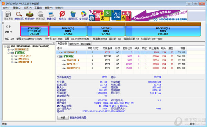Click the TOOLS (D:) drive icon in tree
The image size is (207, 127).
[x=16, y=56]
